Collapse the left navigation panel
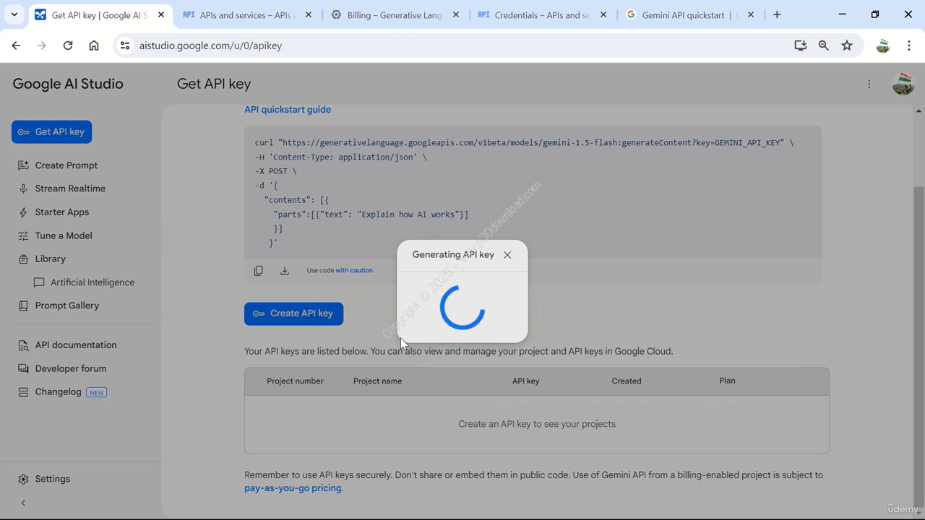The height and width of the screenshot is (520, 925). tap(23, 503)
